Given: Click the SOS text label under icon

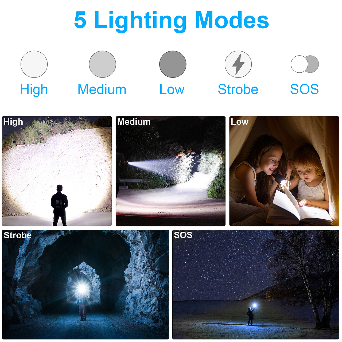Looking at the screenshot, I should click(304, 89).
